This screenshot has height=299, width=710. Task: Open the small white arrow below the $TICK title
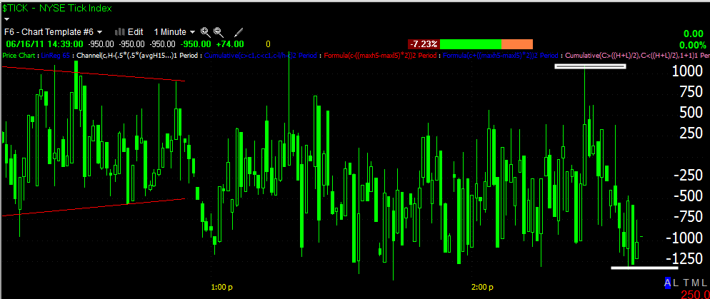(7, 19)
